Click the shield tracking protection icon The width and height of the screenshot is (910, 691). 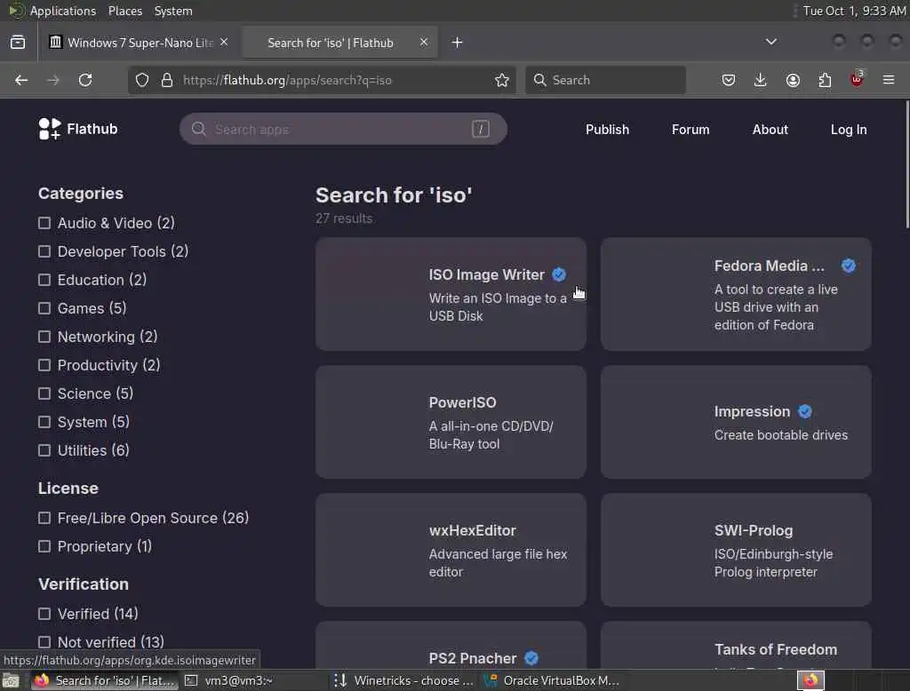(142, 80)
